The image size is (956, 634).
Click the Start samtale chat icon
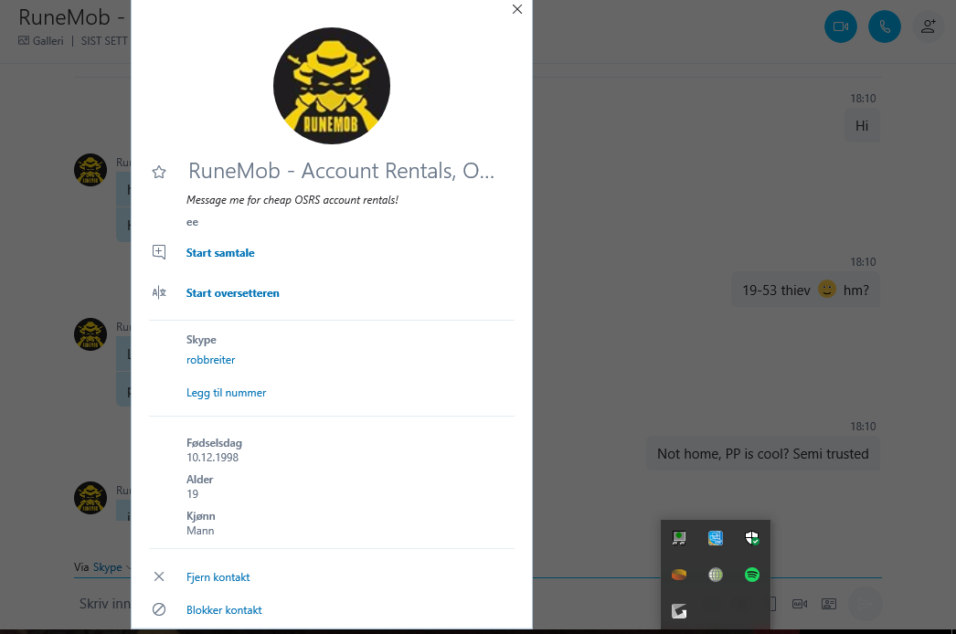pos(159,252)
